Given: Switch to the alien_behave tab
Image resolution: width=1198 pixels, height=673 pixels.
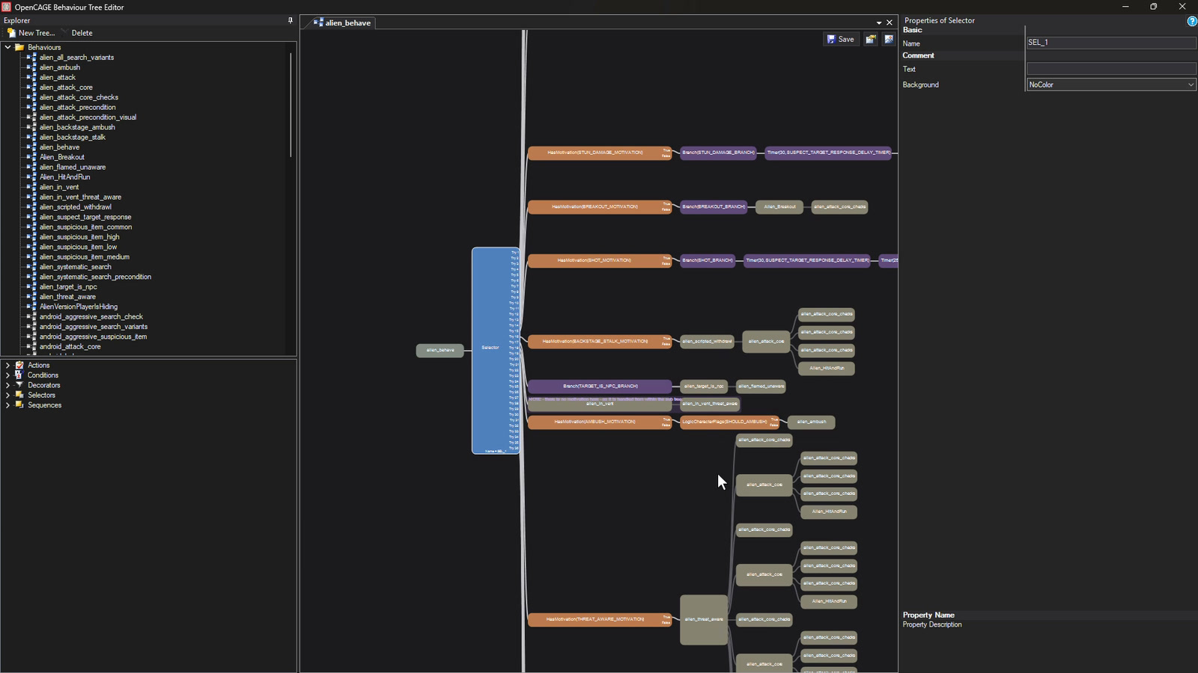Looking at the screenshot, I should (x=342, y=22).
